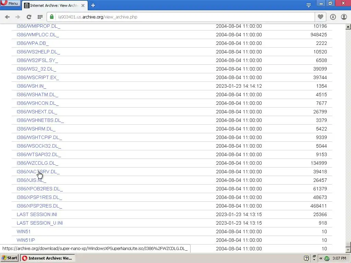Open I386/WZCDLG.DL_ link
Image resolution: width=351 pixels, height=263 pixels.
click(37, 163)
